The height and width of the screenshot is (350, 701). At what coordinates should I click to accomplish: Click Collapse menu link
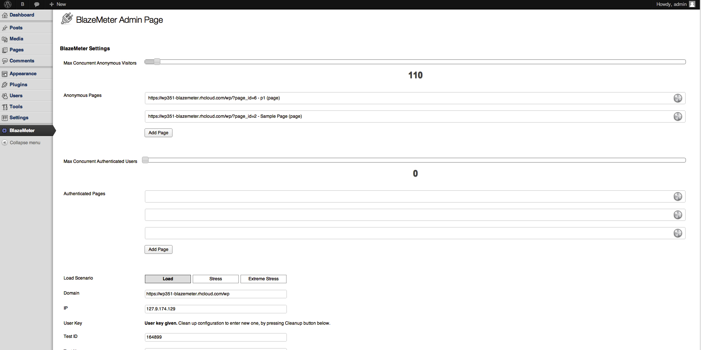point(25,143)
